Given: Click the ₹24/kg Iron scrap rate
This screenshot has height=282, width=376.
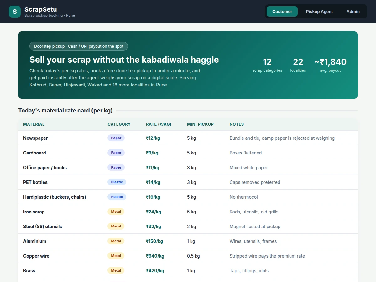Looking at the screenshot, I should coord(154,212).
